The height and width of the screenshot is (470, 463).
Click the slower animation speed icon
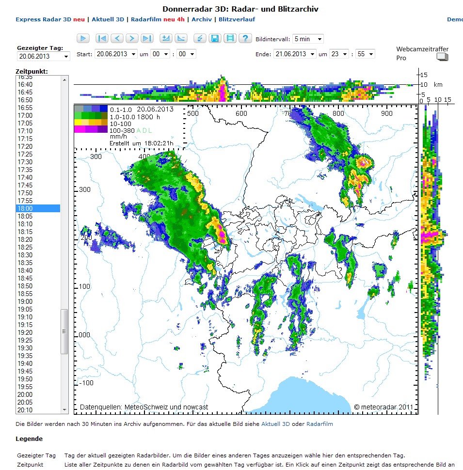(181, 38)
